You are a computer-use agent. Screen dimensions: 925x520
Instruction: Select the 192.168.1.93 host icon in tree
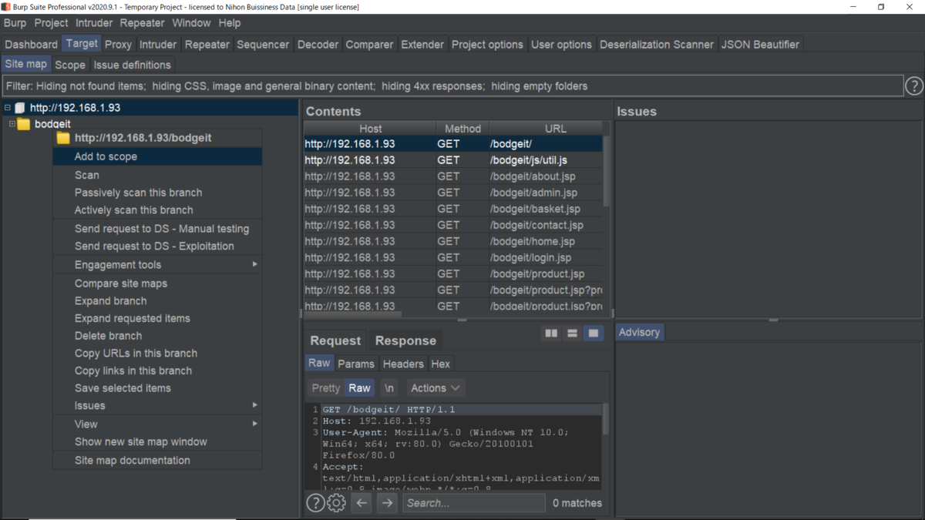click(20, 108)
